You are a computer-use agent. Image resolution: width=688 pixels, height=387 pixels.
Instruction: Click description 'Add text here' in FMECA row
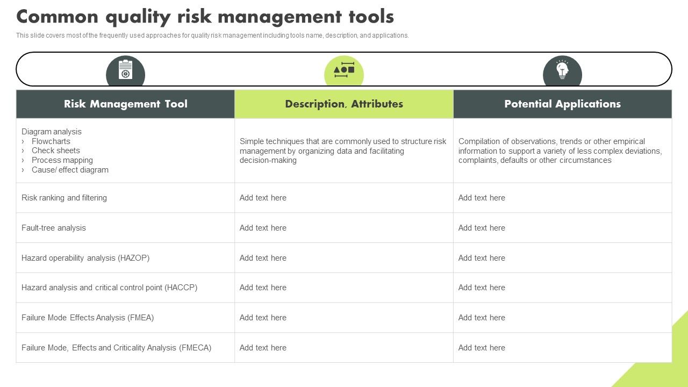[263, 348]
